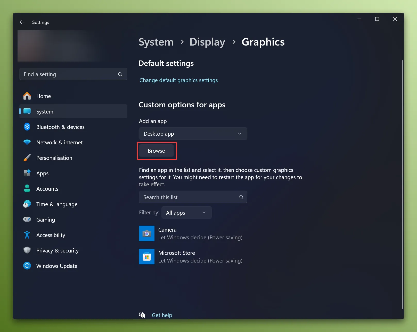Click the Gaming controller icon
The height and width of the screenshot is (332, 417).
point(27,219)
